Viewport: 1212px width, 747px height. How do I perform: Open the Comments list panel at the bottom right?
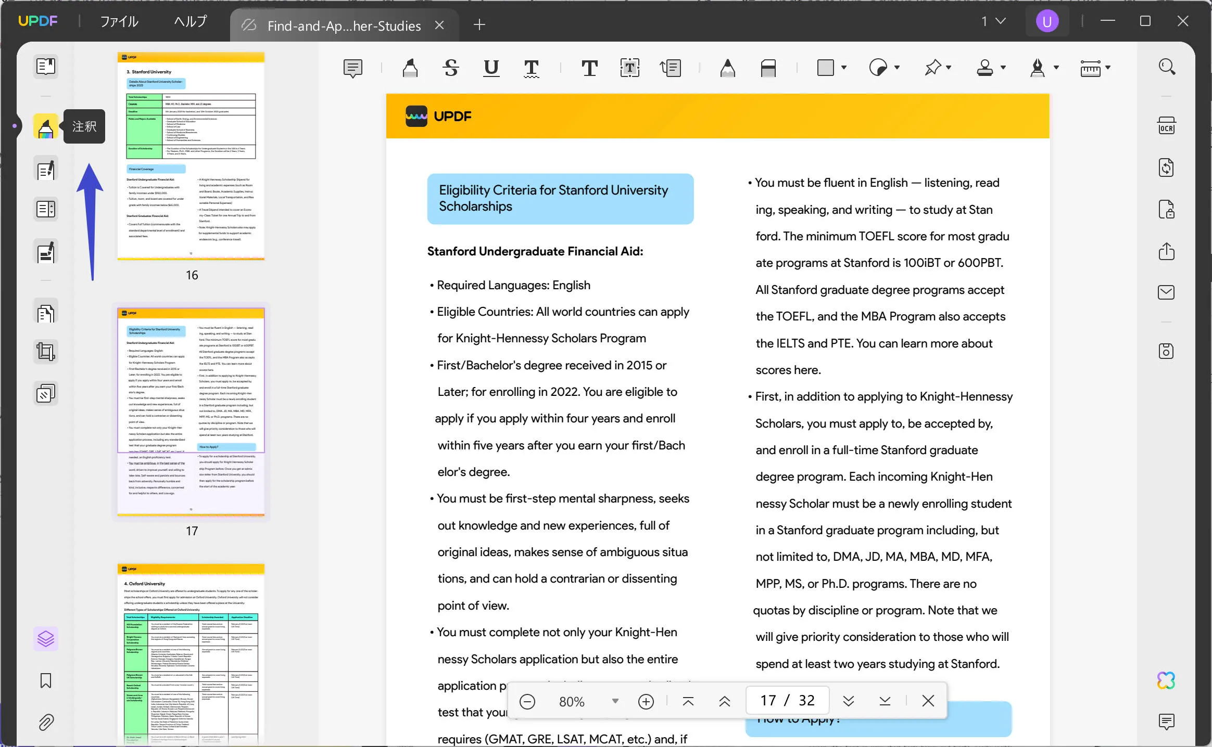click(1167, 722)
